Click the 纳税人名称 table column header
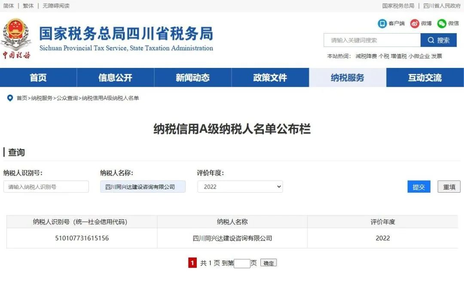Image resolution: width=464 pixels, height=301 pixels. point(232,221)
